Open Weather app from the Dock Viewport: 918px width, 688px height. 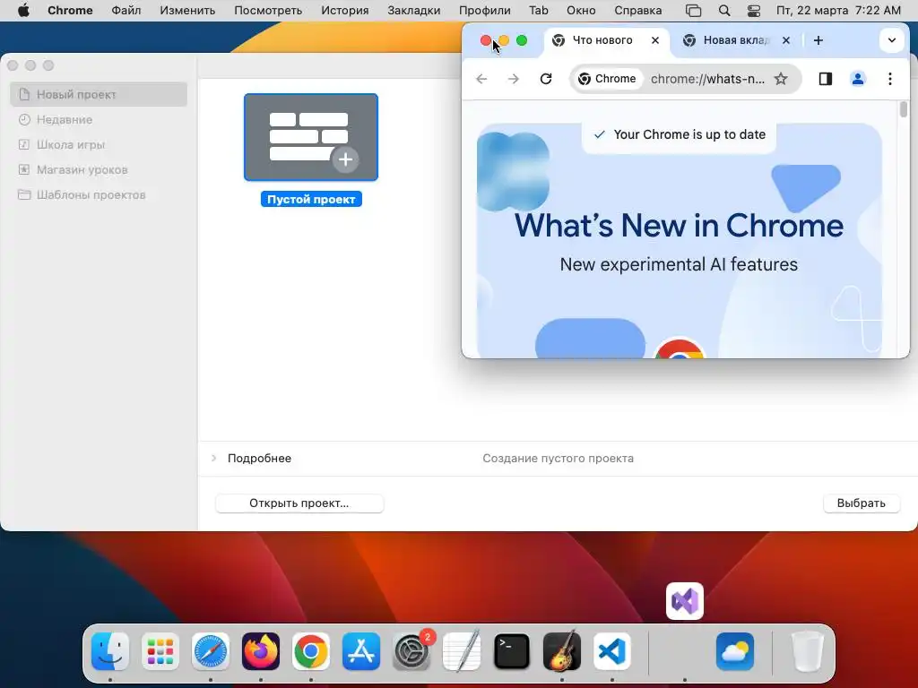click(735, 651)
